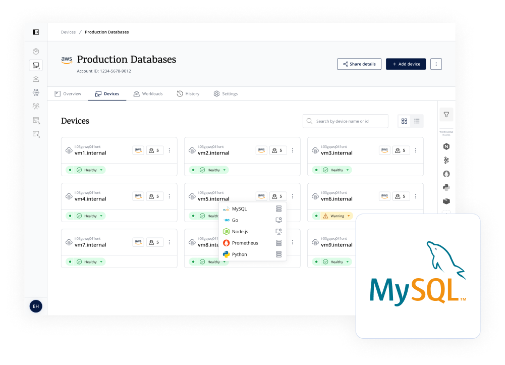Switch to grid view layout
Viewport: 505px width, 365px height.
404,121
